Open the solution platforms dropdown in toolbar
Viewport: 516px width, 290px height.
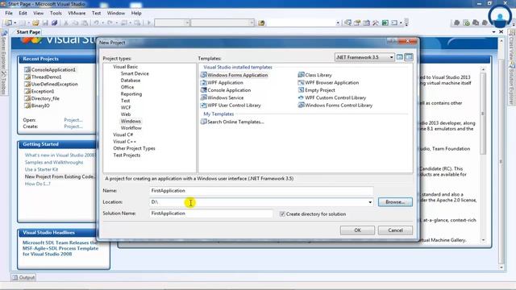[x=252, y=23]
